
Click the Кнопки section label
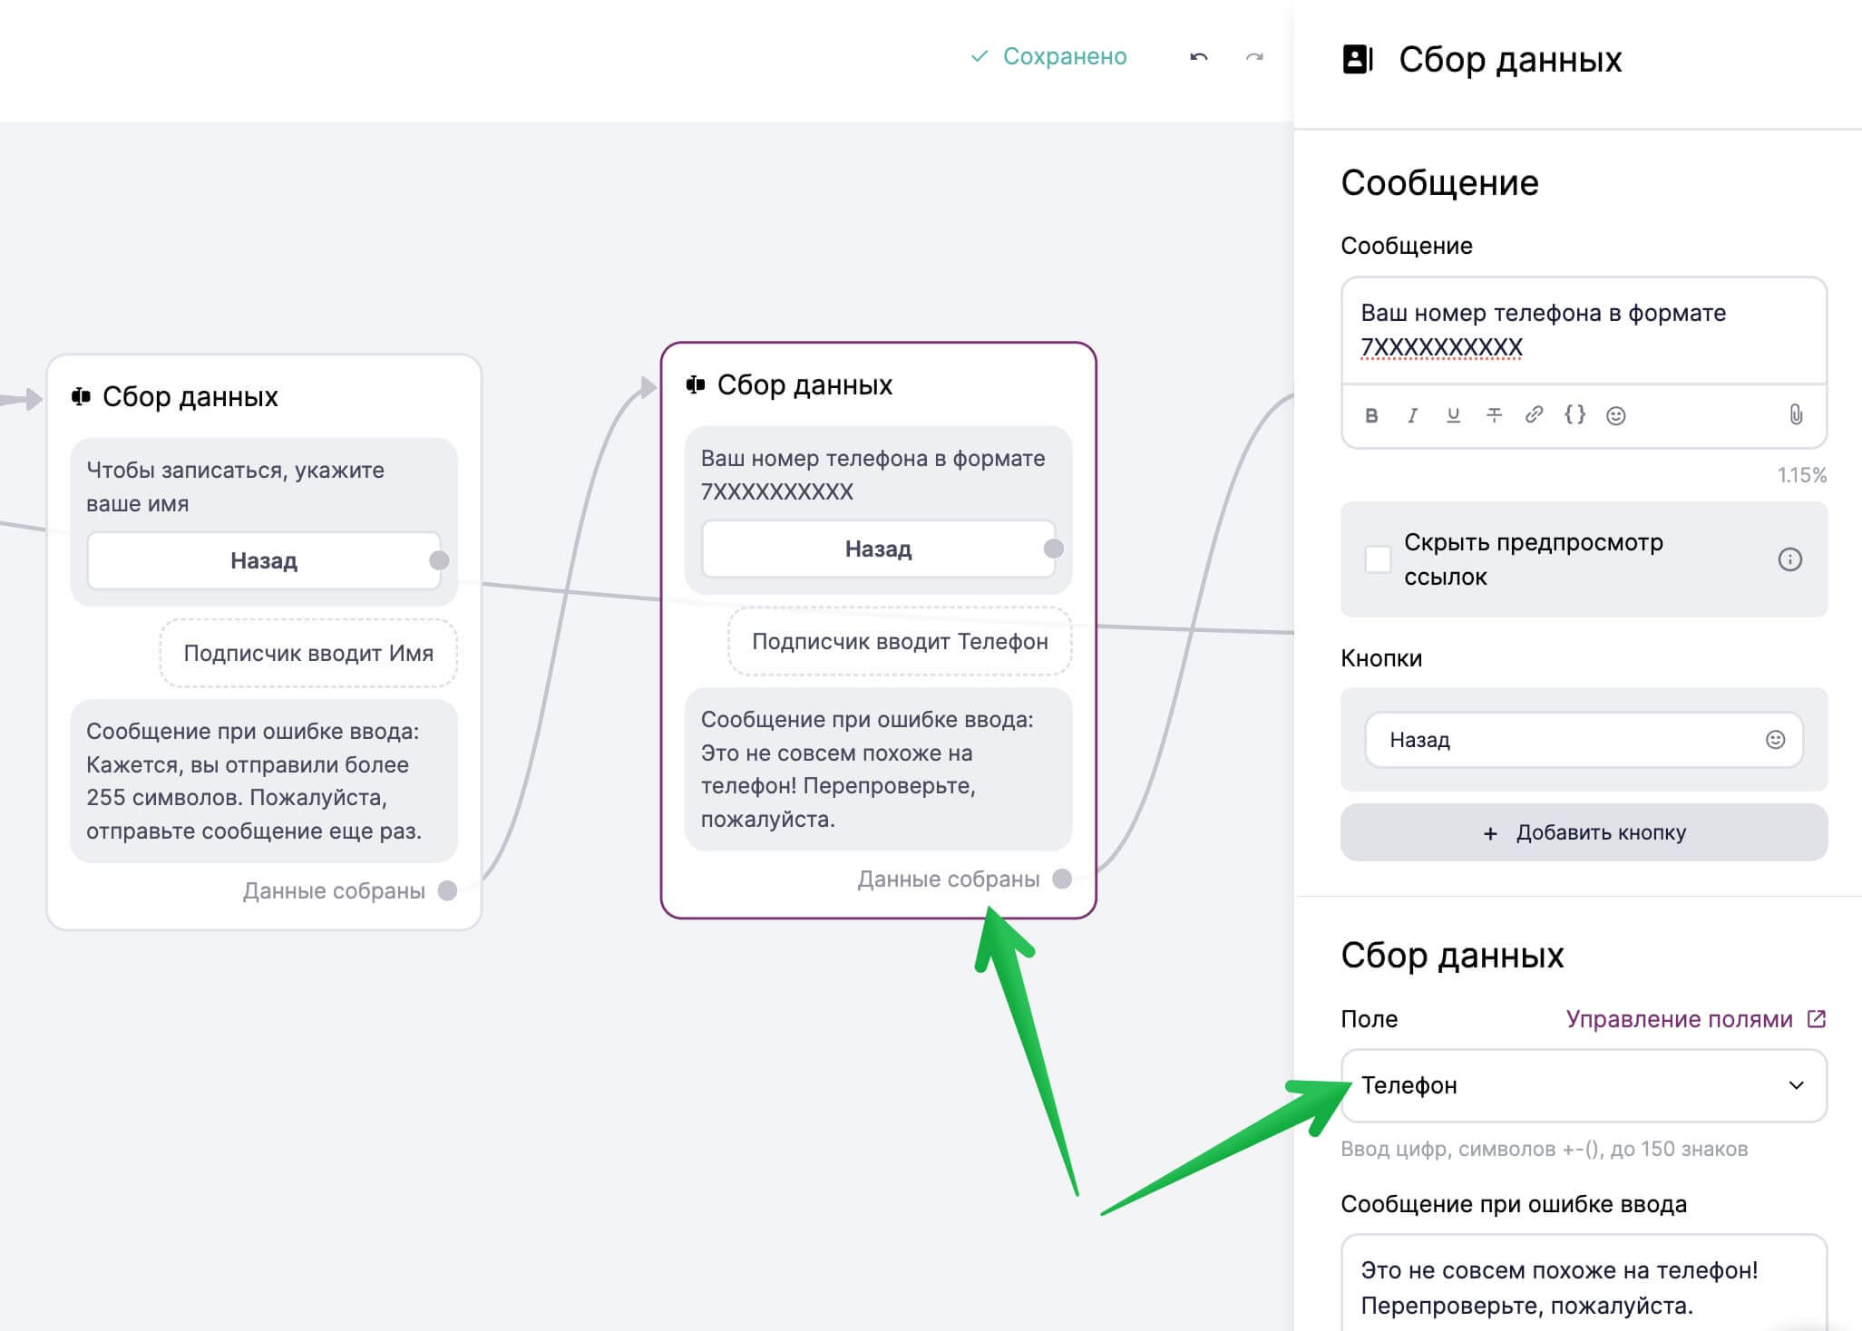tap(1381, 658)
